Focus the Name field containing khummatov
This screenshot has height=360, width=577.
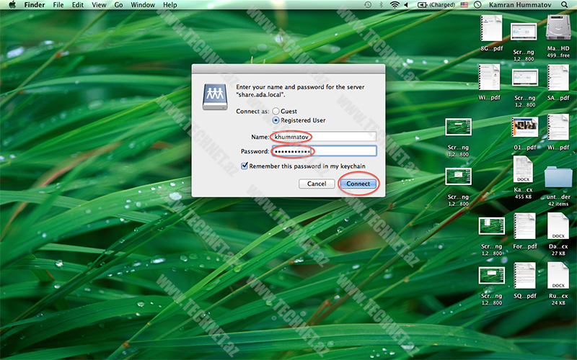tap(324, 137)
